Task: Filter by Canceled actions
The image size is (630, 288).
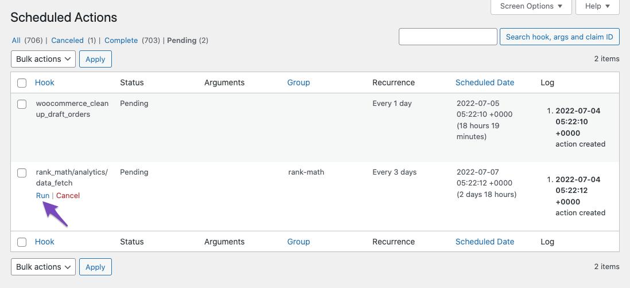Action: (68, 41)
